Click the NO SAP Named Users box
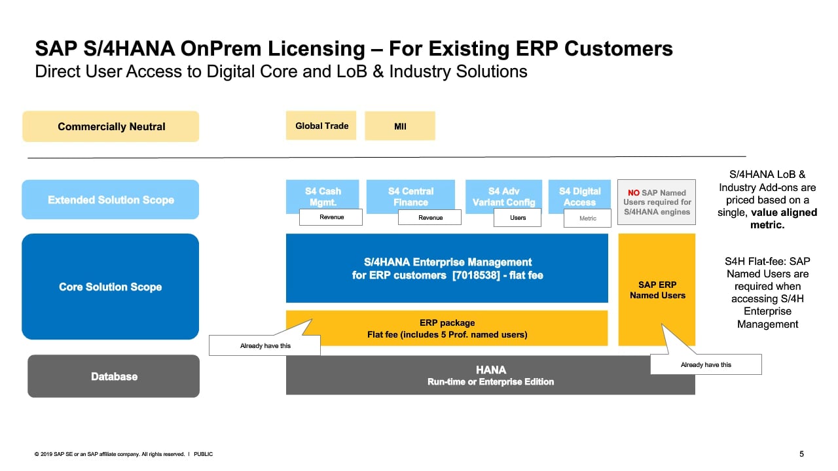This screenshot has height=471, width=838. pyautogui.click(x=657, y=203)
